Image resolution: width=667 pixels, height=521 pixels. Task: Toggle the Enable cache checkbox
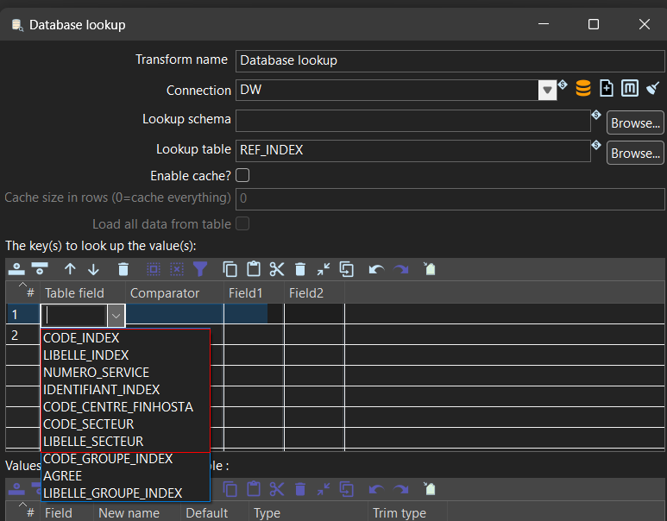tap(242, 175)
